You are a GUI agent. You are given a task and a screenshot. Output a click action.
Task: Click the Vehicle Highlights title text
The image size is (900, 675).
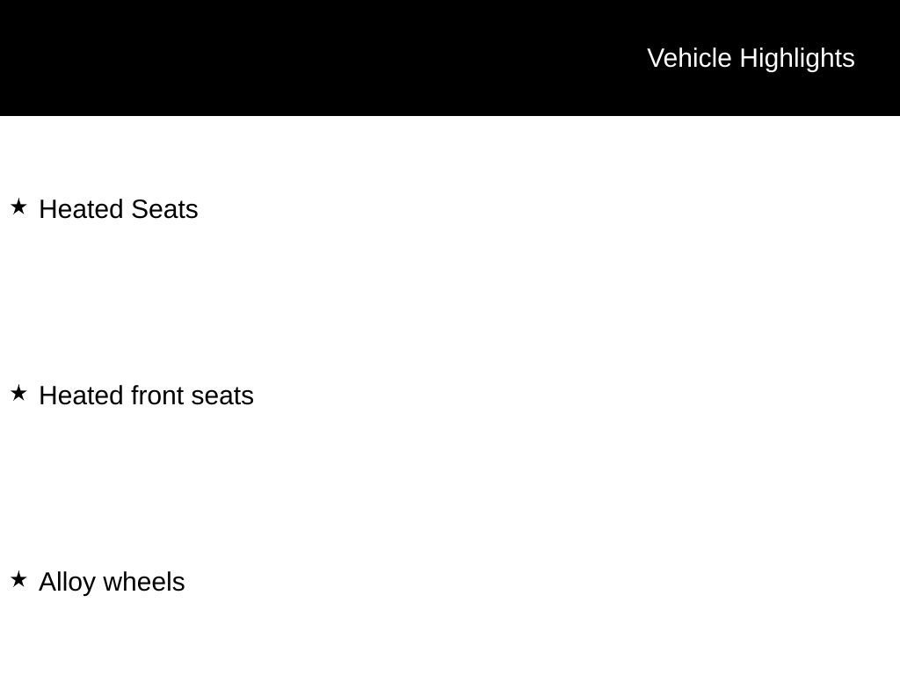751,59
